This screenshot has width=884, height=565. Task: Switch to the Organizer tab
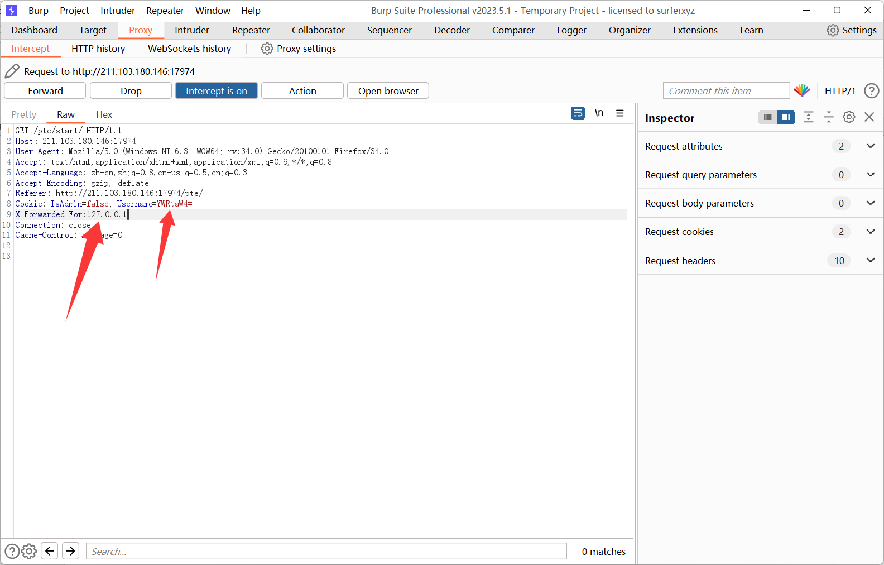[x=630, y=30]
